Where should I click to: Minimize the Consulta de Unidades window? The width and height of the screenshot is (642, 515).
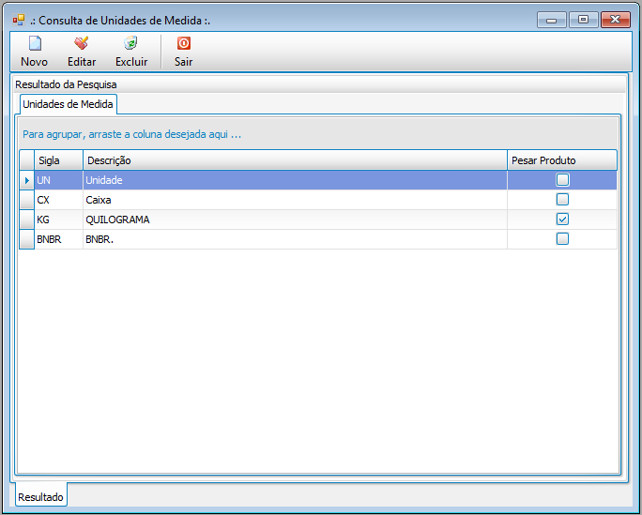click(x=552, y=20)
